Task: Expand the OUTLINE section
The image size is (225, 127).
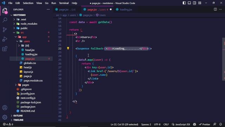Action: 12,116
